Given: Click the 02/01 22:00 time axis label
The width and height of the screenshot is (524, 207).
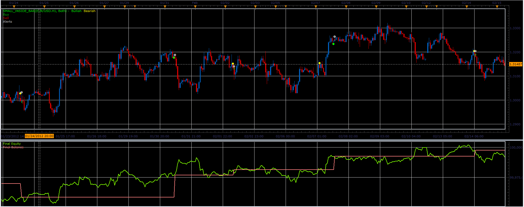Looking at the screenshot, I should [223, 136].
